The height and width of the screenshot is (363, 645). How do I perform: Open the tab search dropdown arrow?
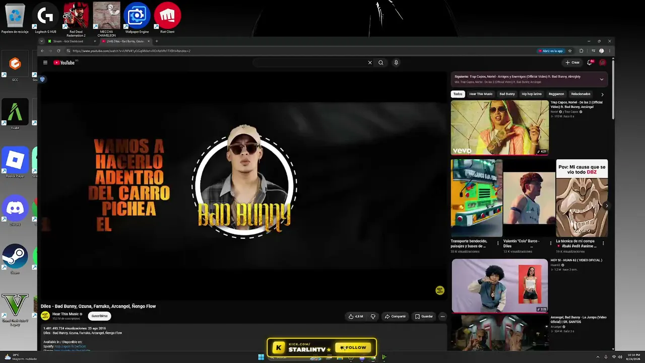[x=42, y=41]
